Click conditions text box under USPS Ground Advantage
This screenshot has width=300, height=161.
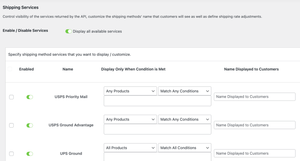157,129
